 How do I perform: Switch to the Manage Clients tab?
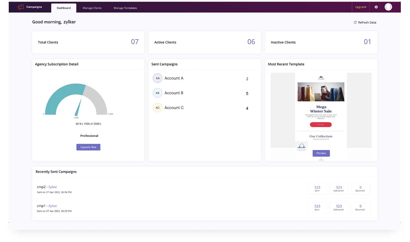click(92, 8)
